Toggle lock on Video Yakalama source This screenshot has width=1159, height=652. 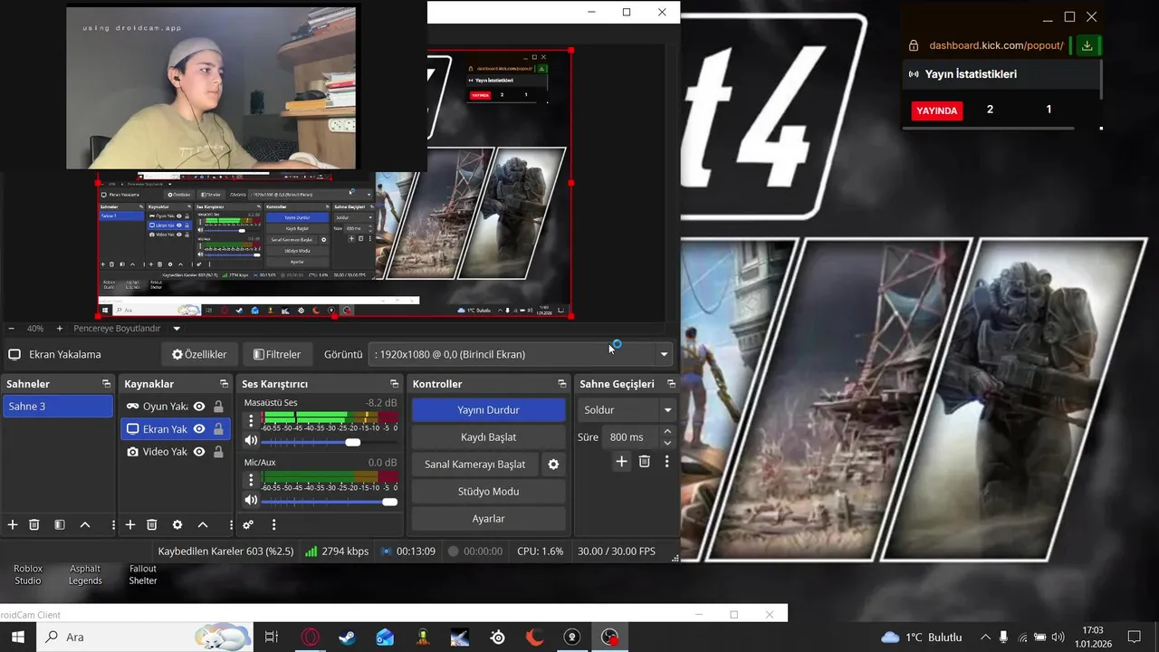[x=218, y=452]
